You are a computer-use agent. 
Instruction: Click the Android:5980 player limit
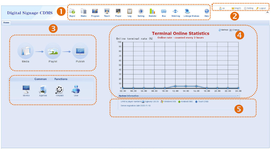click(185, 102)
